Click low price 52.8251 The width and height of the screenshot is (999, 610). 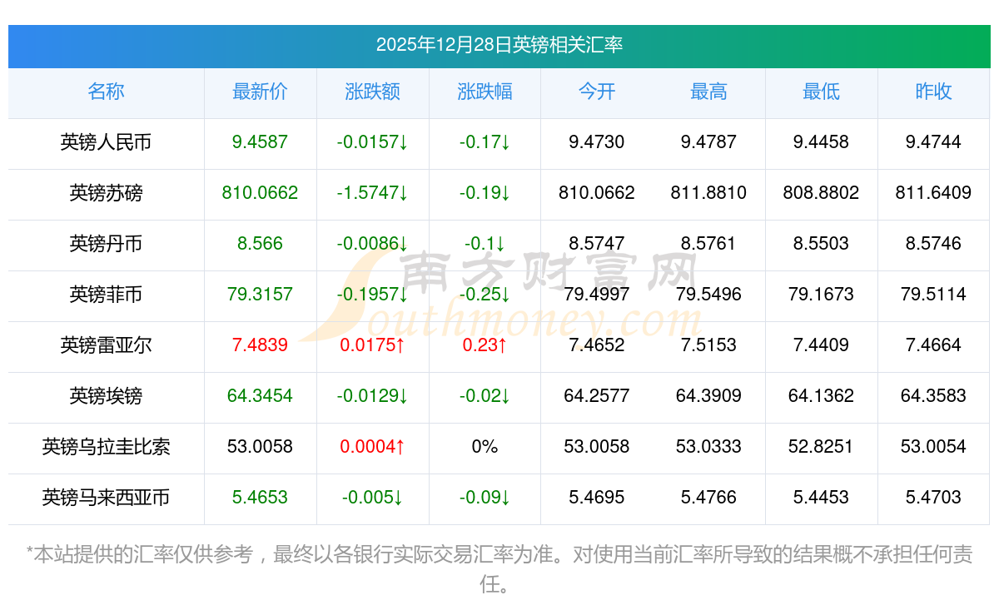coord(821,447)
